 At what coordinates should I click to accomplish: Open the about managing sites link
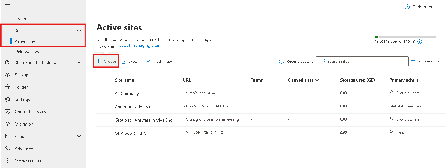139,45
